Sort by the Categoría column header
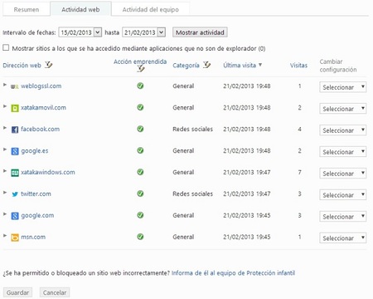Screen dimensions: 373x299 click(186, 66)
